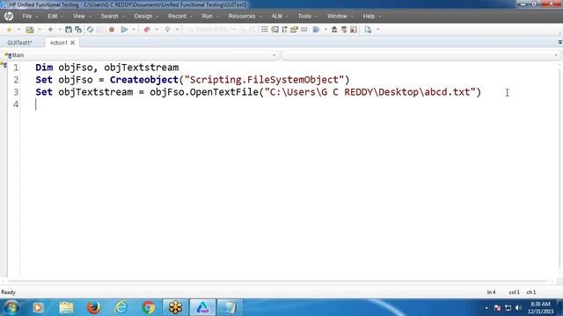Start recording with the Record button
563x316 pixels.
click(x=112, y=30)
